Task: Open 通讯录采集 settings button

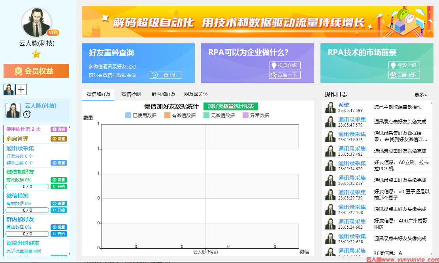Action: click(59, 163)
